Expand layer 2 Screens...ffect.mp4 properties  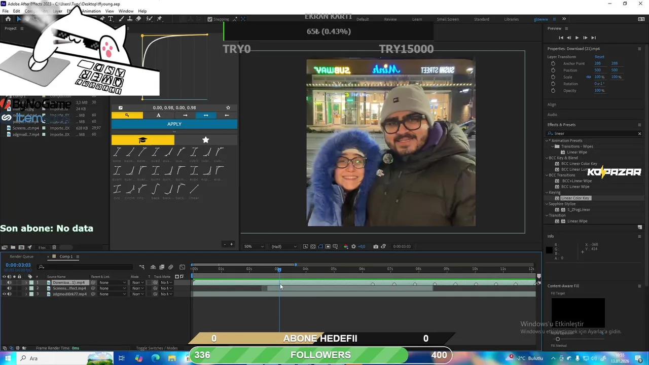(26, 288)
